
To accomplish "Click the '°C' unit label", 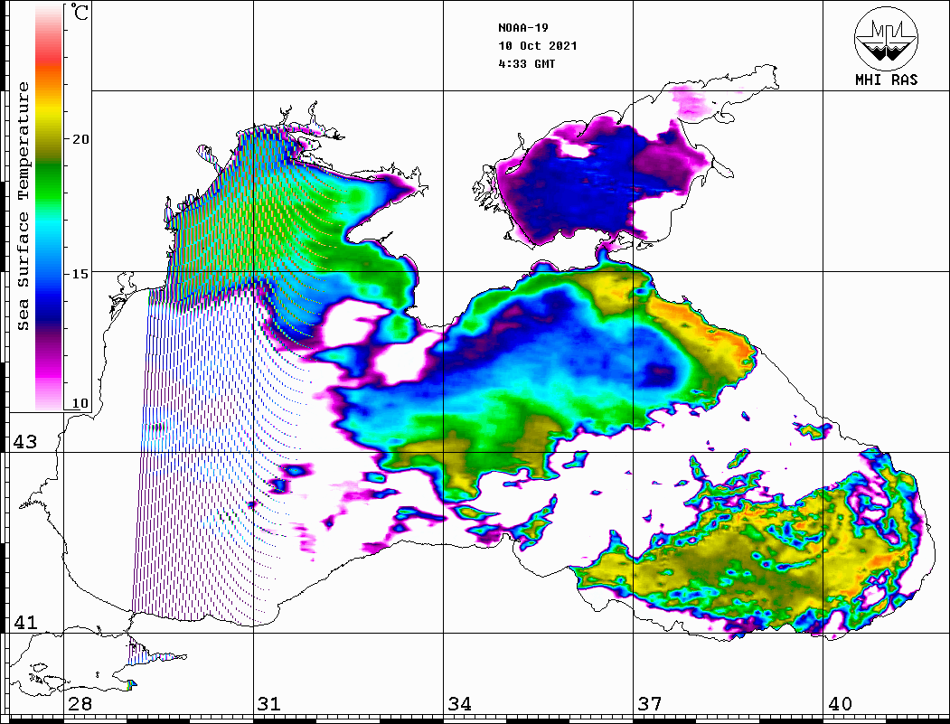I will click(x=79, y=12).
